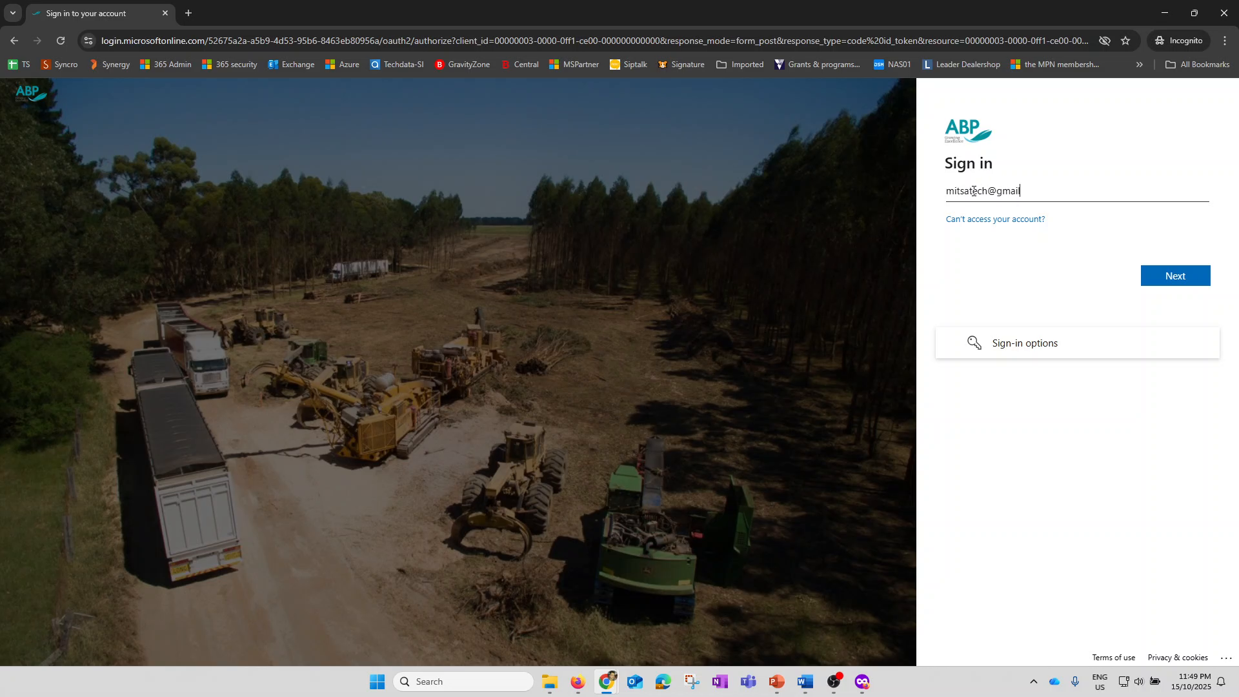Viewport: 1239px width, 697px height.
Task: Launch the GravityZone bookmark
Action: click(x=463, y=64)
